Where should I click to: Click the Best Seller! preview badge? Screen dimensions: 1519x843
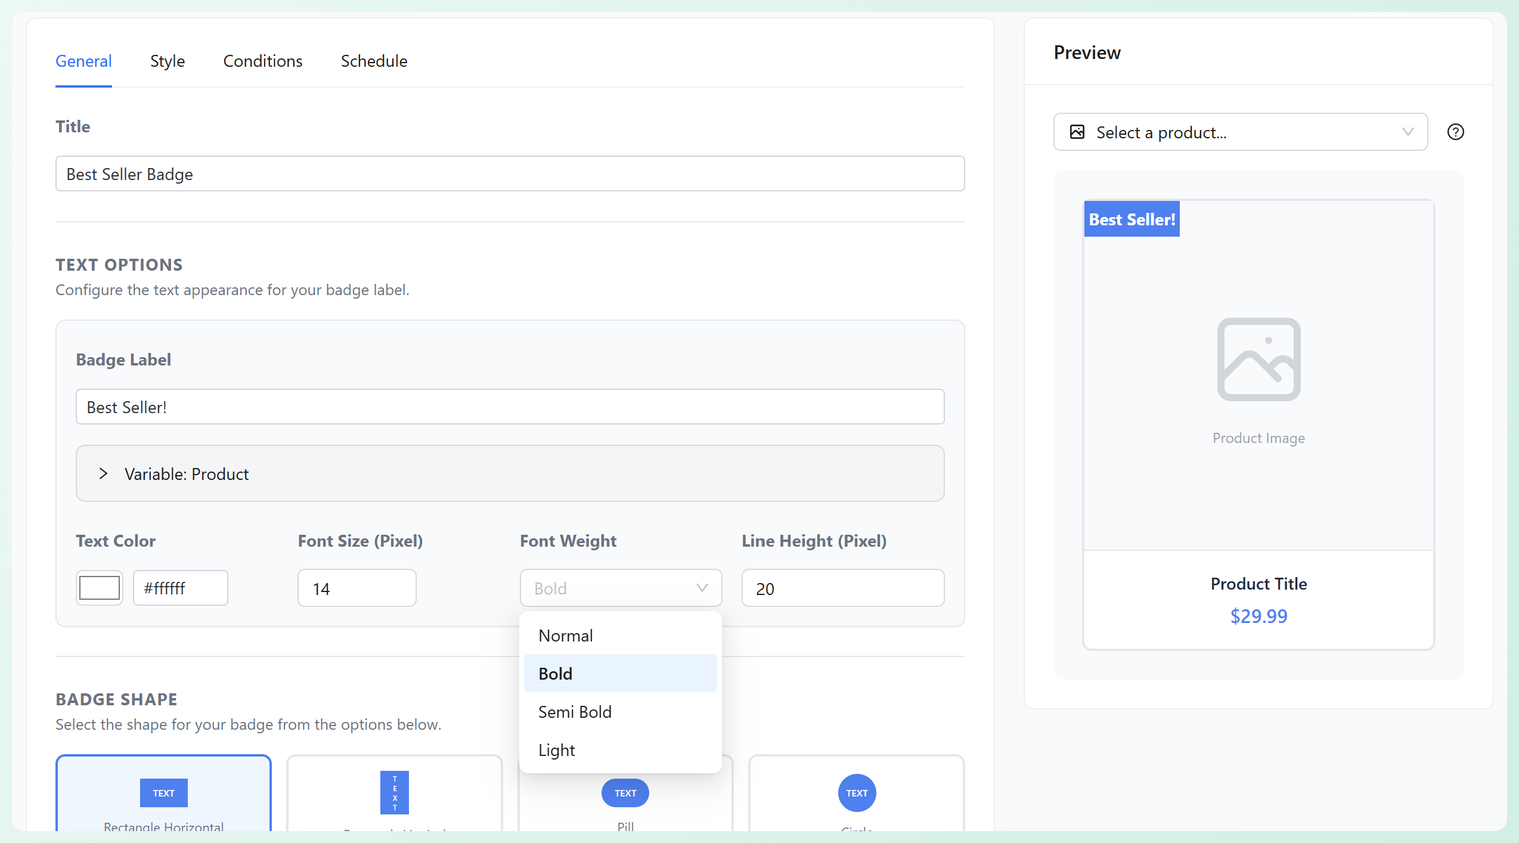[x=1131, y=219]
